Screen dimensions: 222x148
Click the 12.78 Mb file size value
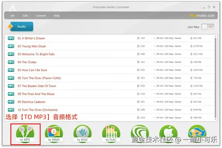[198, 46]
